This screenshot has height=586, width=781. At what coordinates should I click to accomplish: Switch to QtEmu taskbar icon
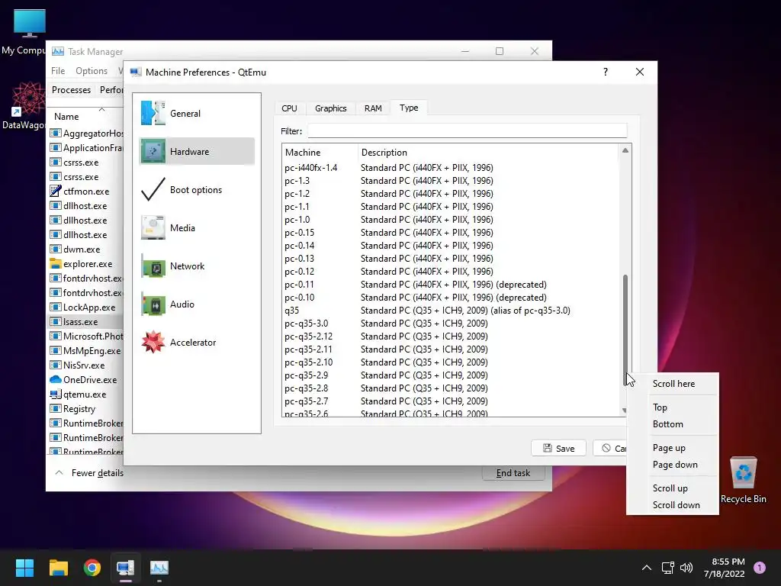[x=126, y=568]
